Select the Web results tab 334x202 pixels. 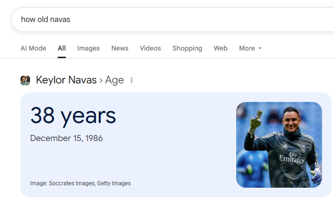click(x=220, y=48)
